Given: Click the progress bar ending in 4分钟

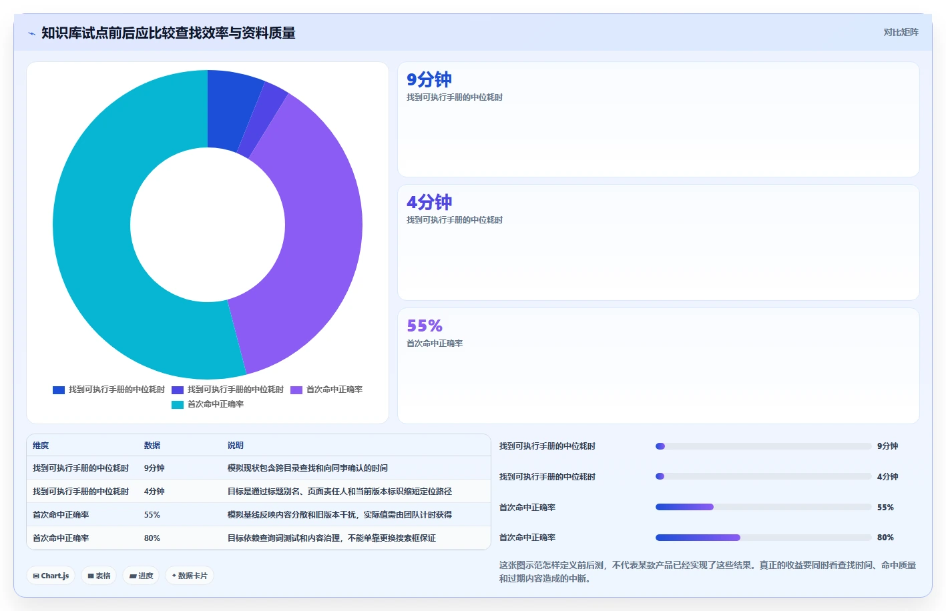Looking at the screenshot, I should click(x=764, y=476).
